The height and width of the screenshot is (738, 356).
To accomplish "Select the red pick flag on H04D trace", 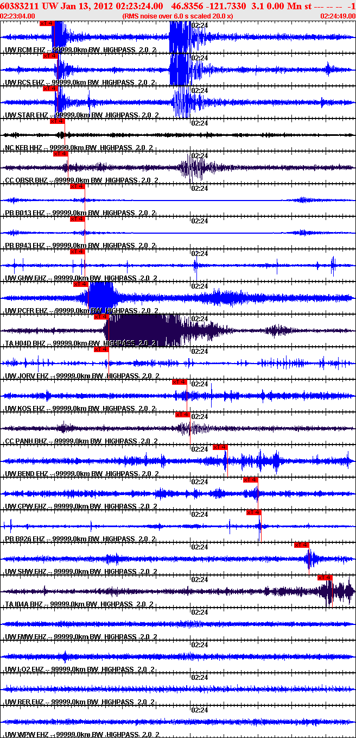I will 101,317.
